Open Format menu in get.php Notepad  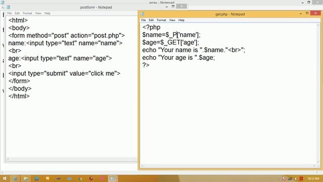[x=161, y=20]
